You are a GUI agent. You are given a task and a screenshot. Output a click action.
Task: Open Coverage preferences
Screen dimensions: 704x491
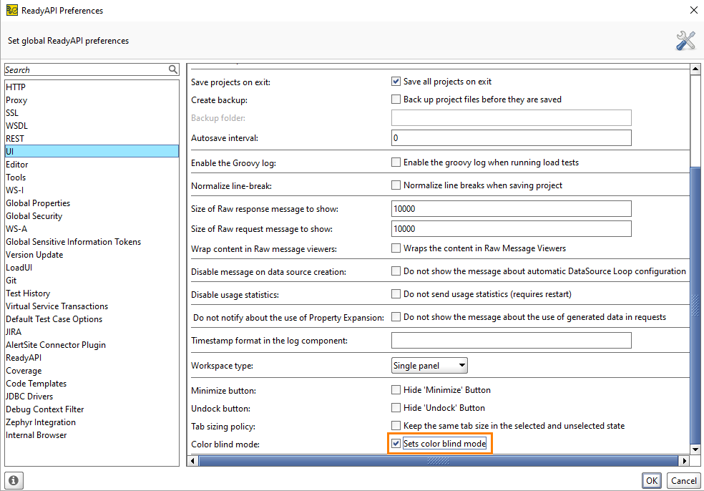[92, 371]
